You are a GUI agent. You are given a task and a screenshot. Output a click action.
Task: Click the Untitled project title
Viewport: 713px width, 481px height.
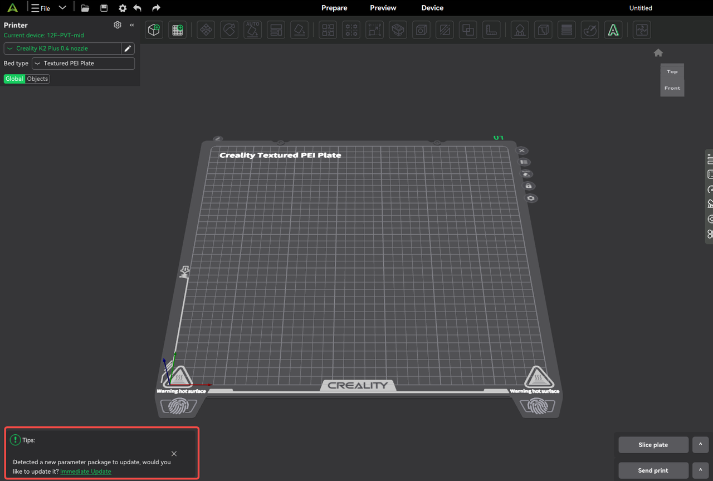click(x=641, y=8)
